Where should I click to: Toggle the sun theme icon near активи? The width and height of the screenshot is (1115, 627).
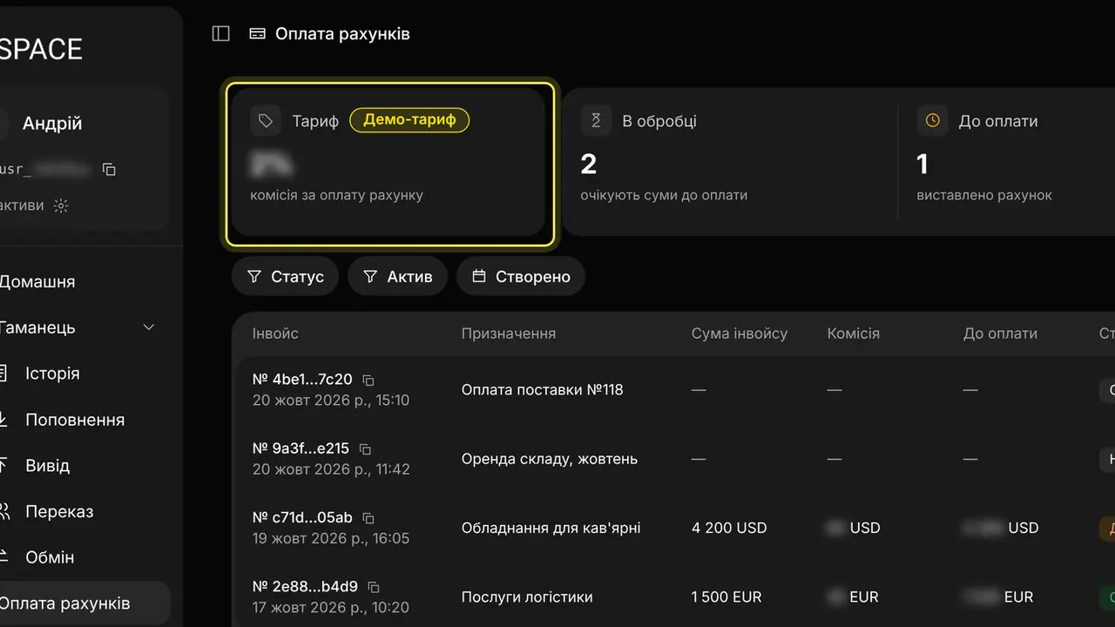coord(61,206)
